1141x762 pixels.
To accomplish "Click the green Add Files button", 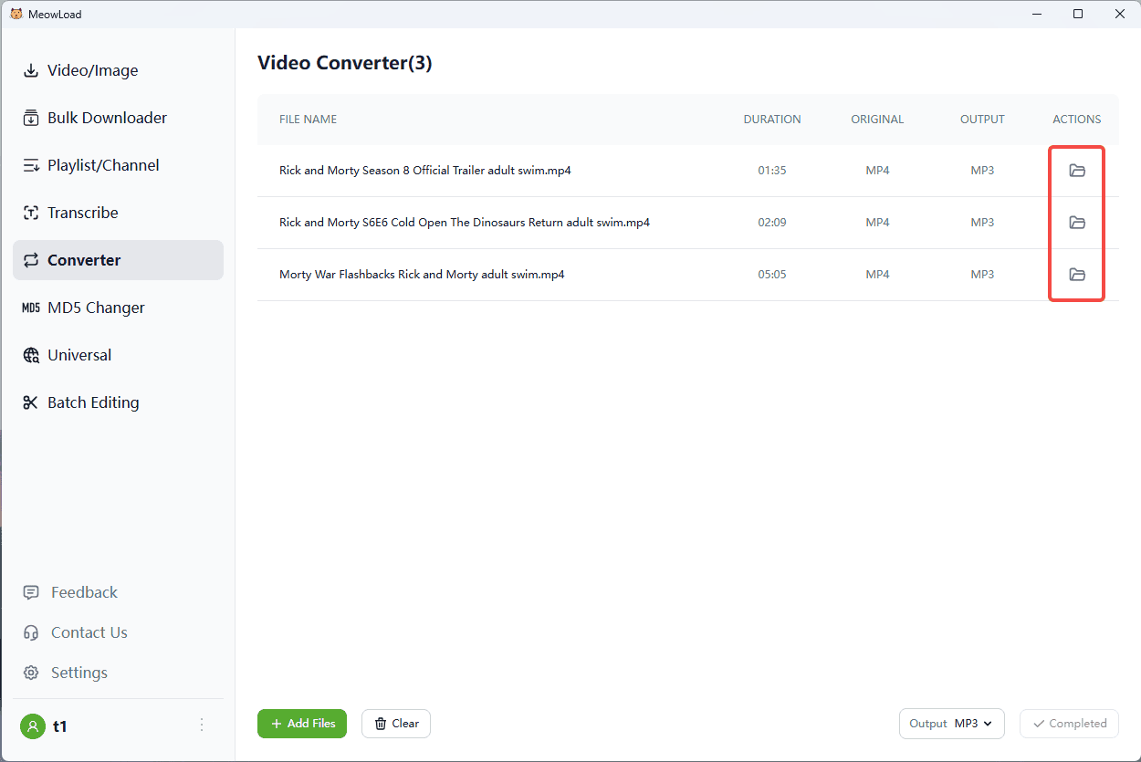I will tap(302, 724).
